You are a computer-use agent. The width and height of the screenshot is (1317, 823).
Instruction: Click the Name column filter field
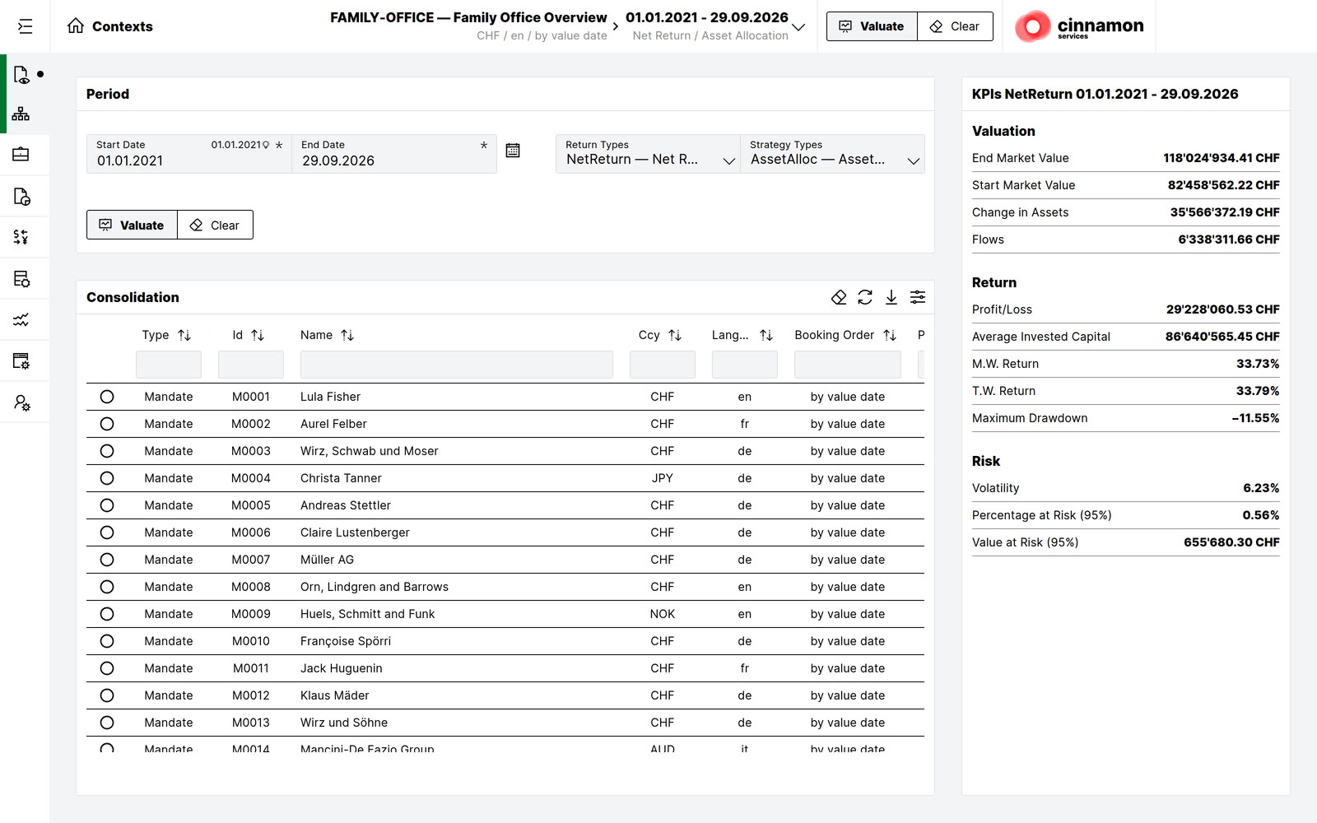[x=457, y=365]
